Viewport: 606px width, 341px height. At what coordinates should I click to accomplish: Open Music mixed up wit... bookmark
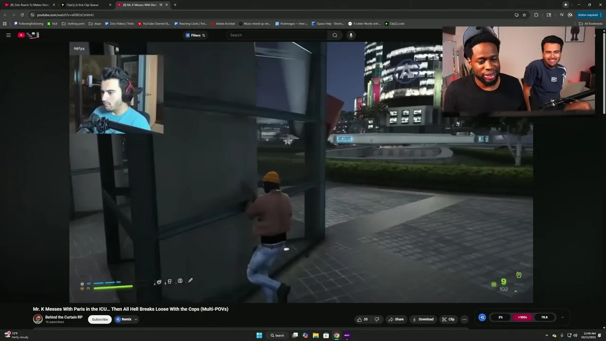255,23
